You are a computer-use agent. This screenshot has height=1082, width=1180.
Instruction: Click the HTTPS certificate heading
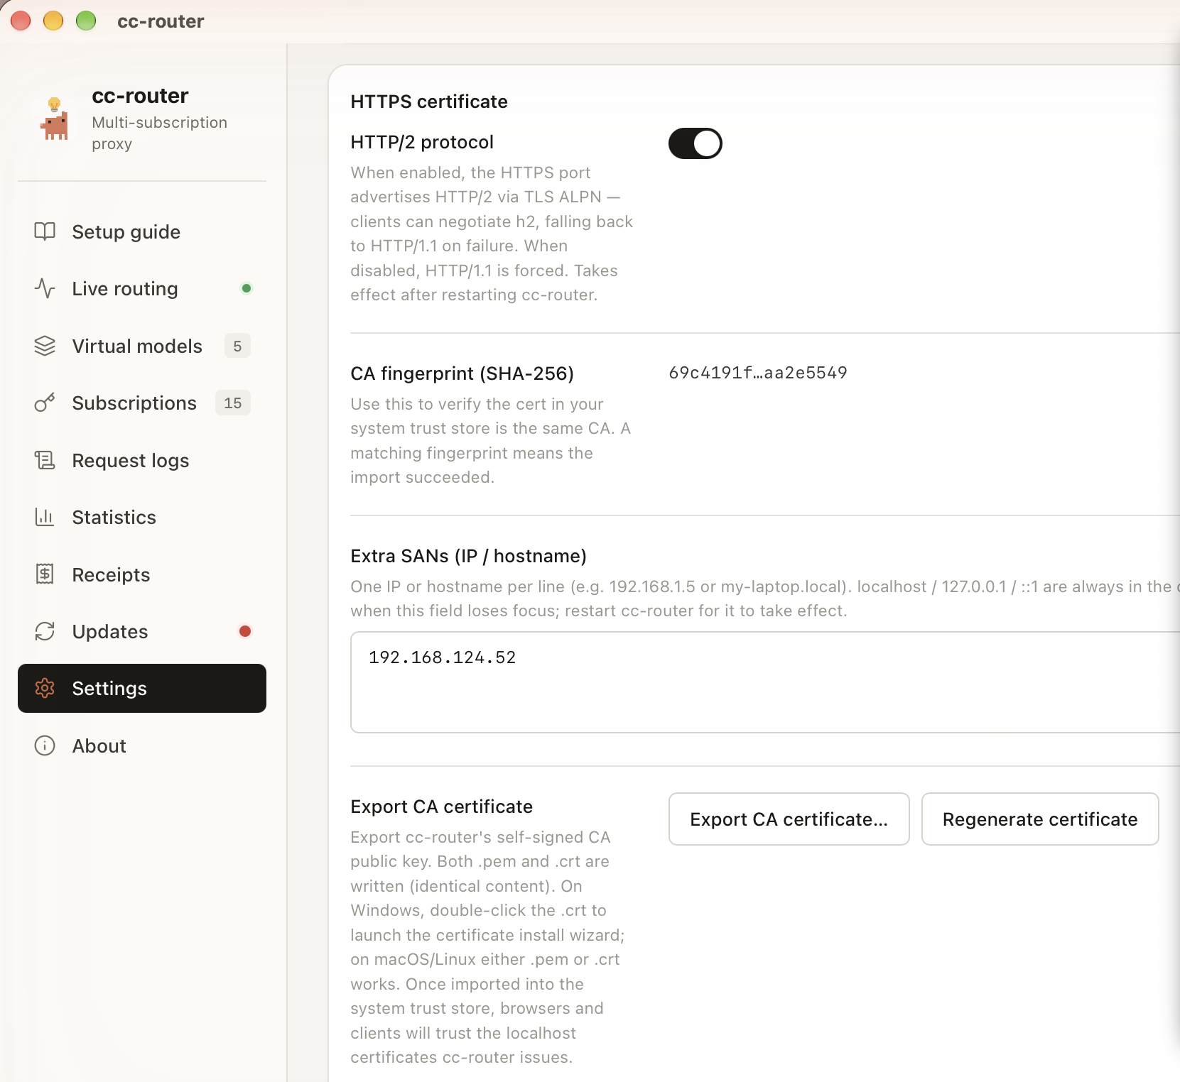(429, 102)
